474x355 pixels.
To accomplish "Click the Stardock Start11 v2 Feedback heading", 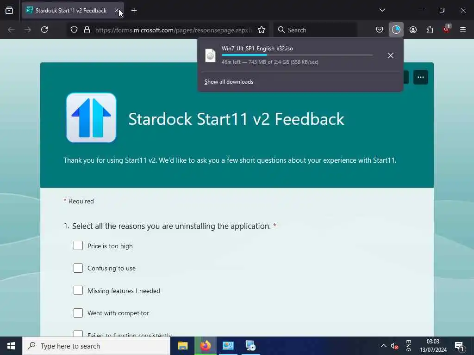I will [236, 119].
